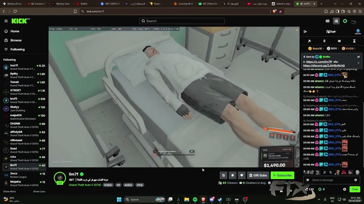Click the mt stream tag
364x204 pixels.
pos(118,185)
